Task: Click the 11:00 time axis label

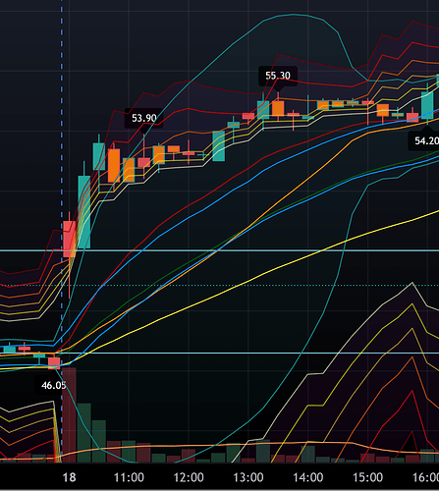Action: [129, 477]
